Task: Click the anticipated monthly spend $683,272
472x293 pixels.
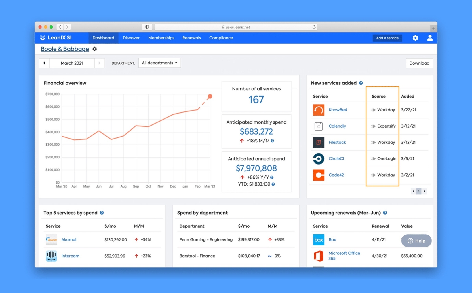Action: [x=256, y=132]
